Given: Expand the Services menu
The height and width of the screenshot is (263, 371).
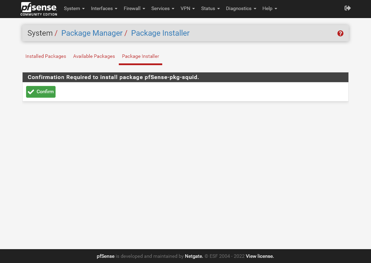Looking at the screenshot, I should pos(163,8).
